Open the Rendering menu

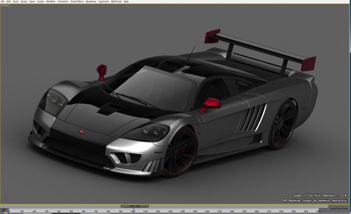tap(91, 1)
